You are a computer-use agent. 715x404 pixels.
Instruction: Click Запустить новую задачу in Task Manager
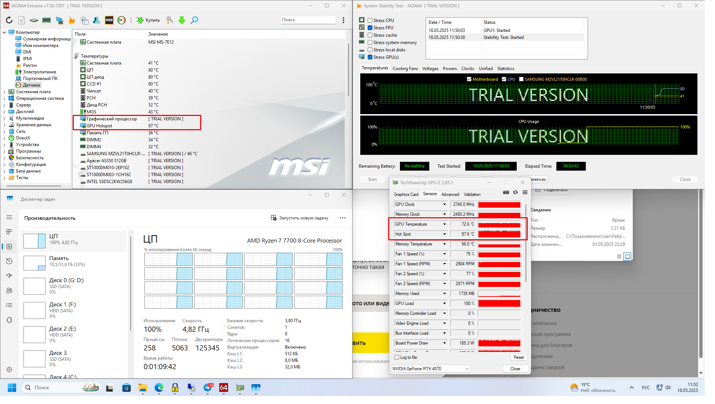click(300, 218)
